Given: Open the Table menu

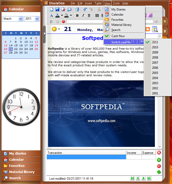Looking at the screenshot, I should pyautogui.click(x=98, y=3).
